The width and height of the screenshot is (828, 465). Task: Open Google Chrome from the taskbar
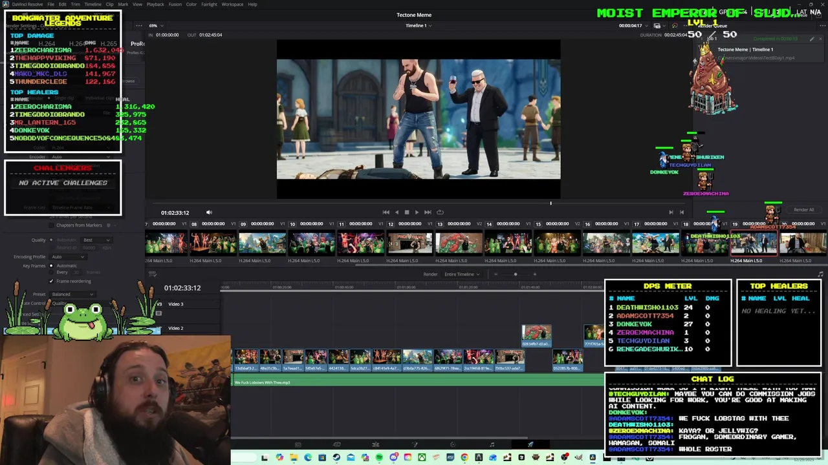[464, 457]
